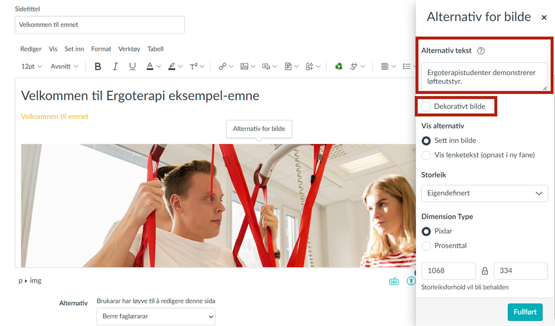Open the Berre faglærarar permission dropdown
This screenshot has height=326, width=555.
point(156,316)
